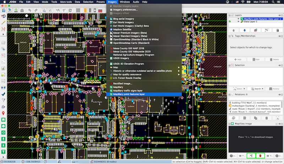
Task: Click the new relation icon in Relations panel
Action: coord(234,118)
